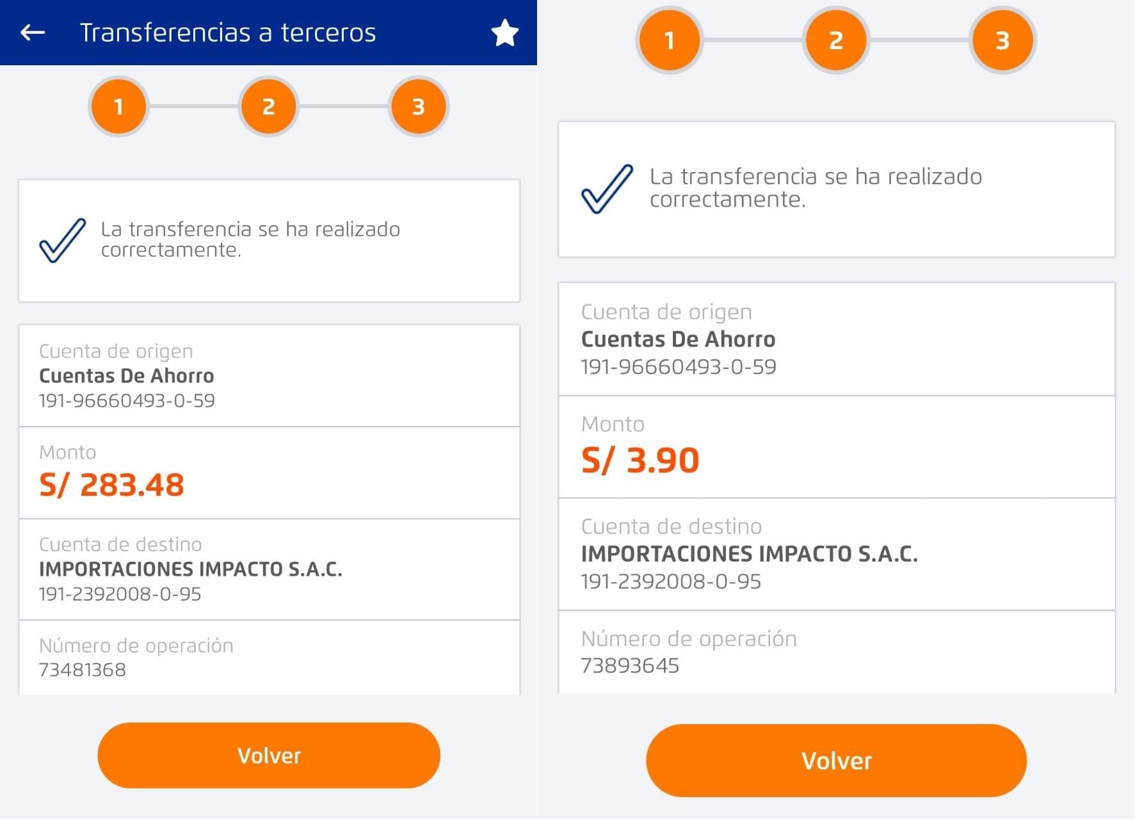Tap the back arrow in header
This screenshot has width=1135, height=820.
[x=33, y=32]
